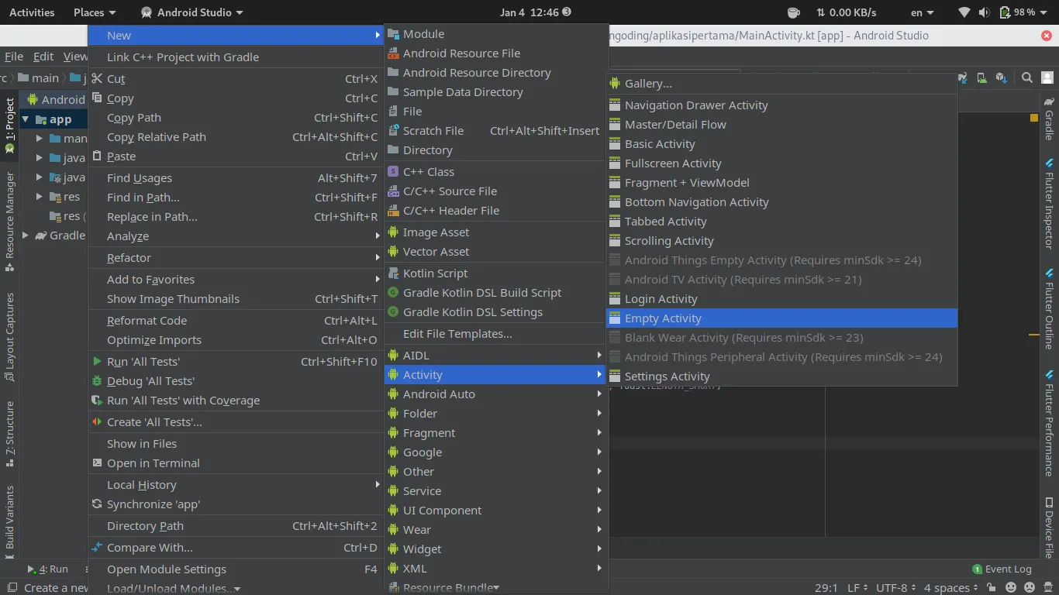The image size is (1059, 595).
Task: Open the Flutter Outline side panel
Action: pos(1049,309)
